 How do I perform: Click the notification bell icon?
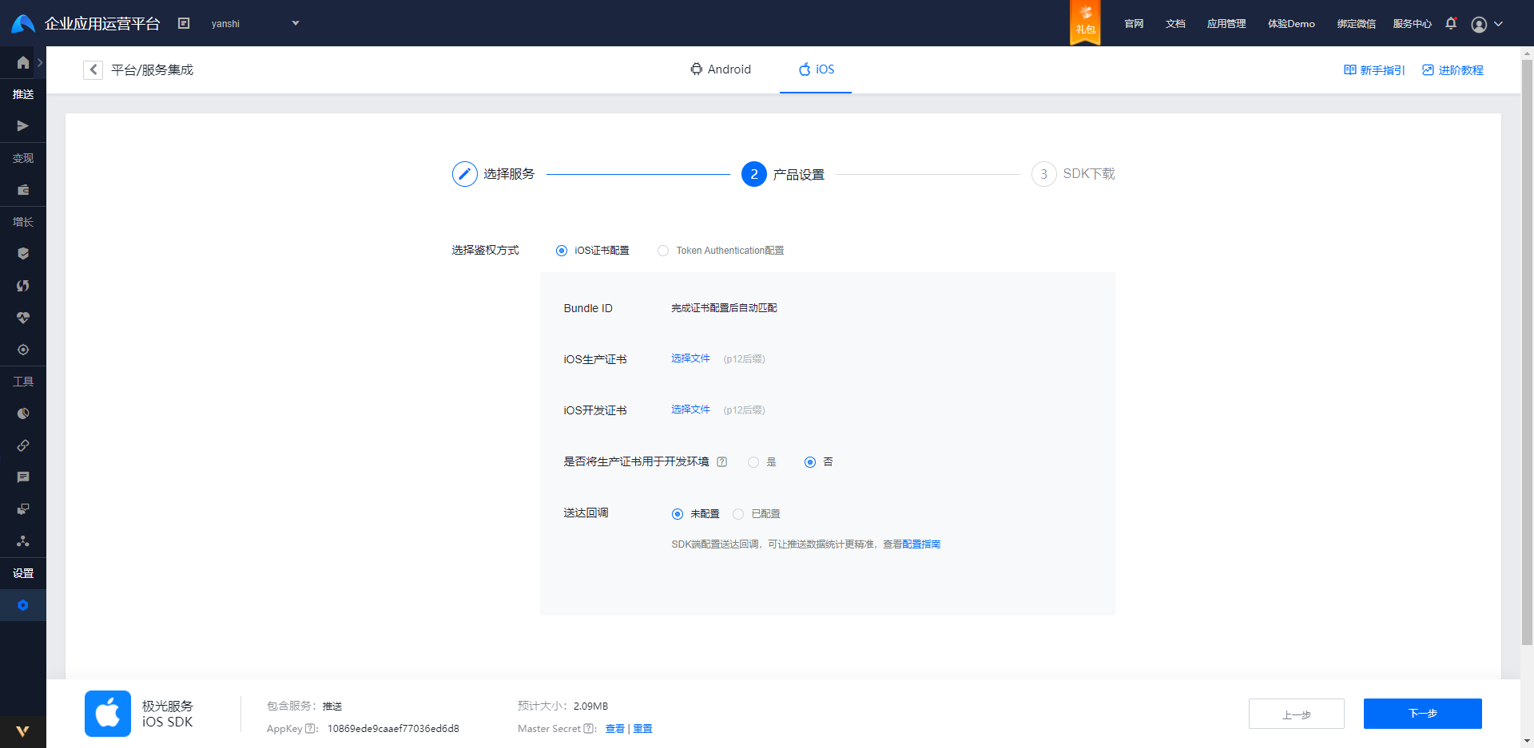tap(1450, 23)
